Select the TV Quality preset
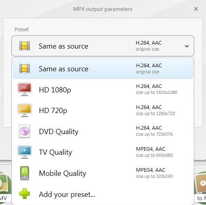This screenshot has width=206, height=205. pyautogui.click(x=103, y=152)
